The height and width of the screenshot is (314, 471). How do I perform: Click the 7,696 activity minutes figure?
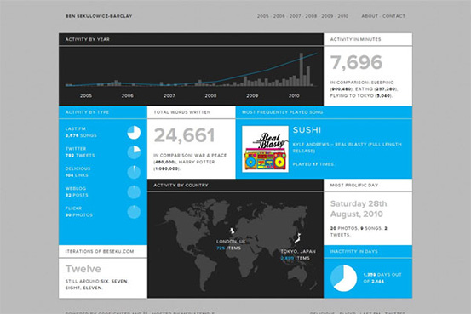356,63
